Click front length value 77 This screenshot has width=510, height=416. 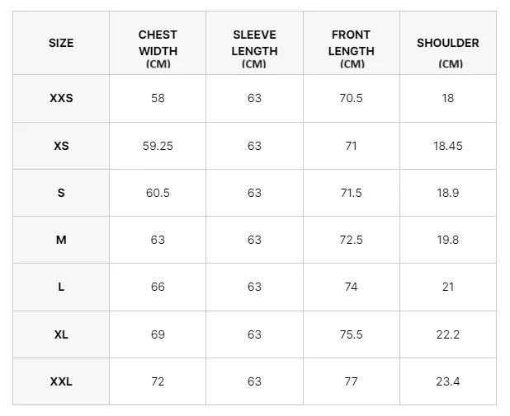tap(352, 381)
